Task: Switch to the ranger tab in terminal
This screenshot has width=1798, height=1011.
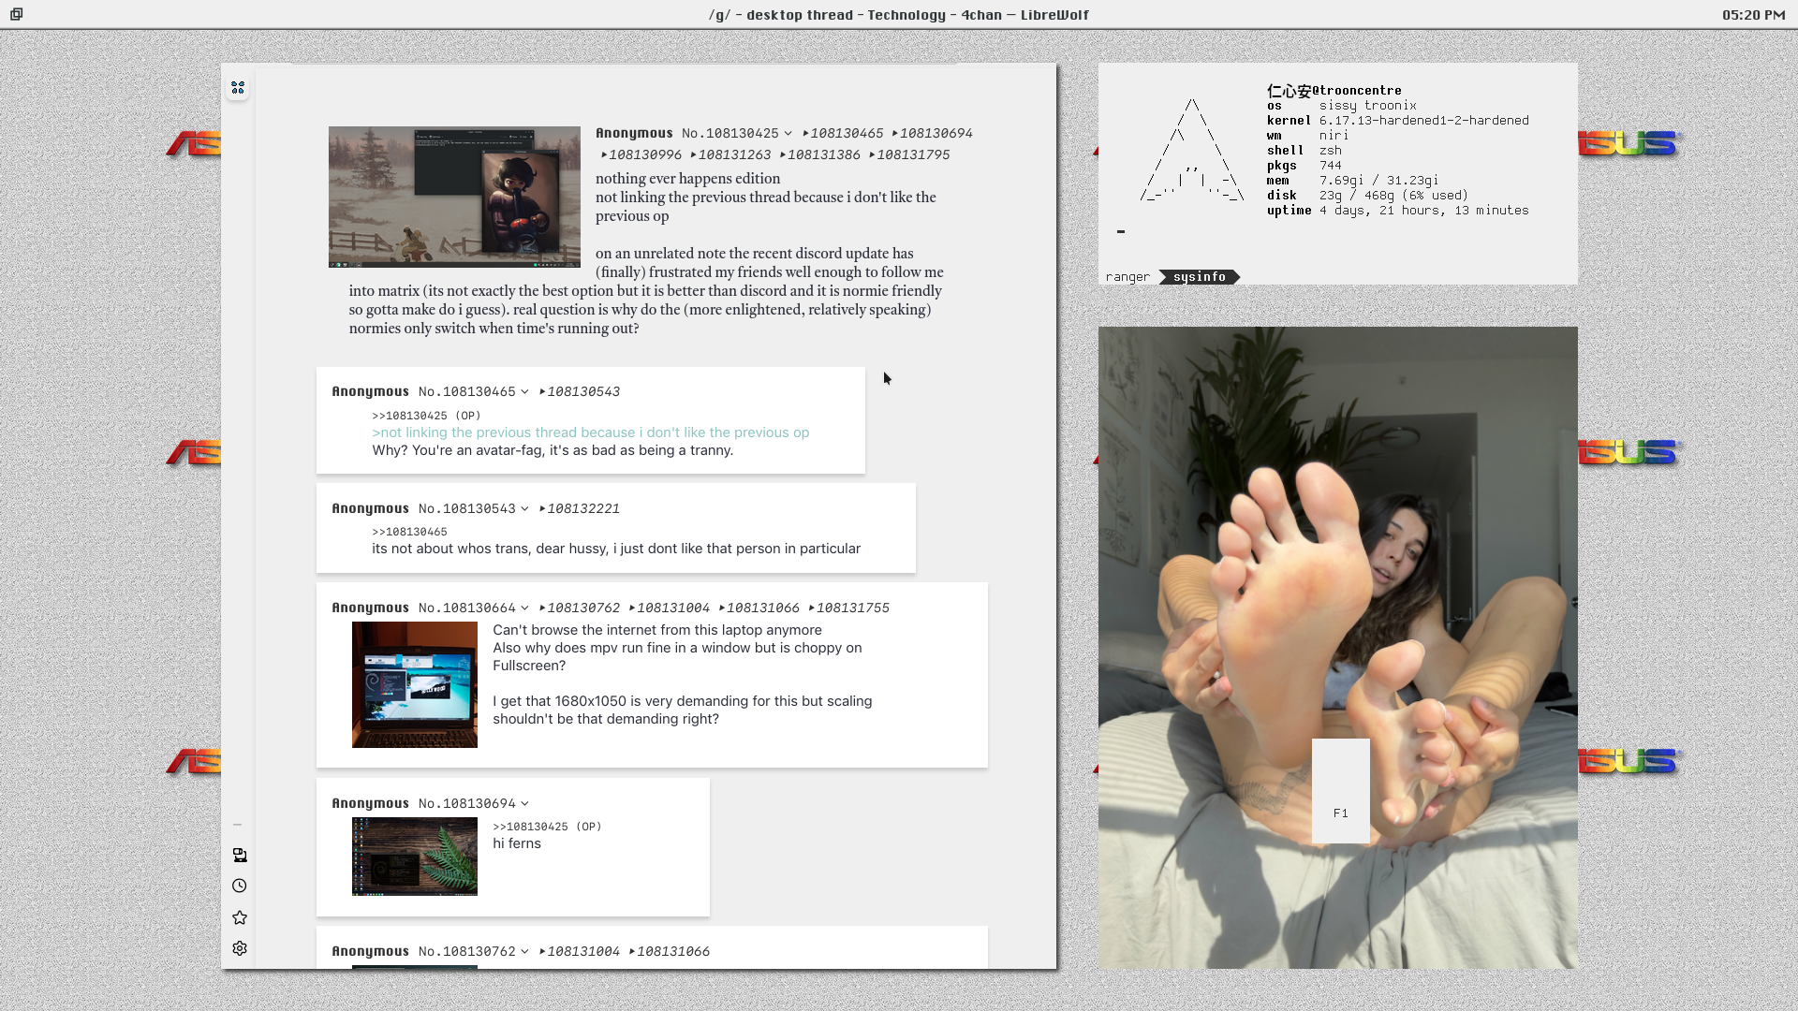Action: point(1127,277)
